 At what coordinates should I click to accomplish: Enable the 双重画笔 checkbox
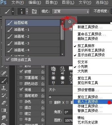pos(21,78)
